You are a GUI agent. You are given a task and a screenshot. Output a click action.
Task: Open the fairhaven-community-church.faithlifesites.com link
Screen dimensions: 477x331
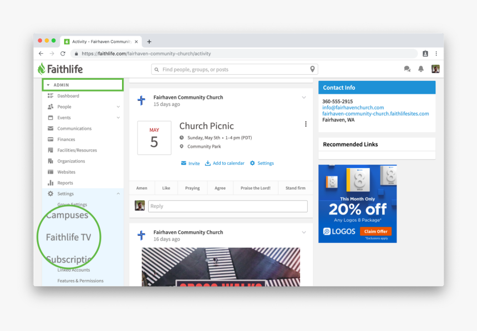coord(375,114)
